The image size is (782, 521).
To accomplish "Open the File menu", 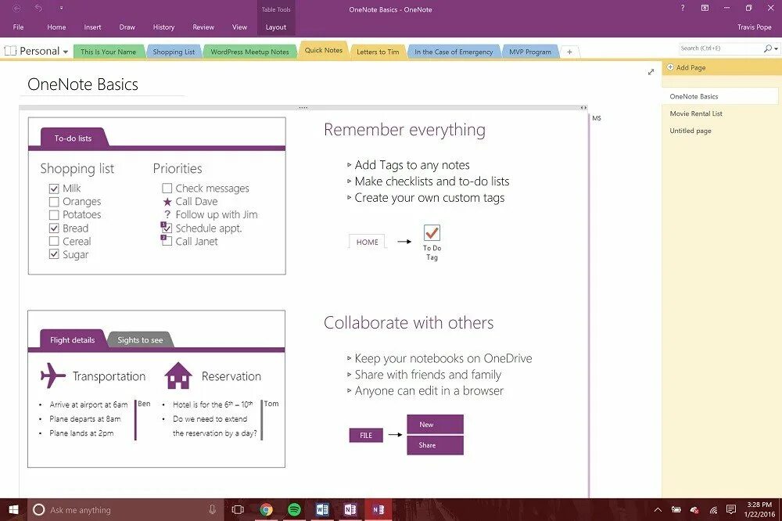I will point(19,27).
